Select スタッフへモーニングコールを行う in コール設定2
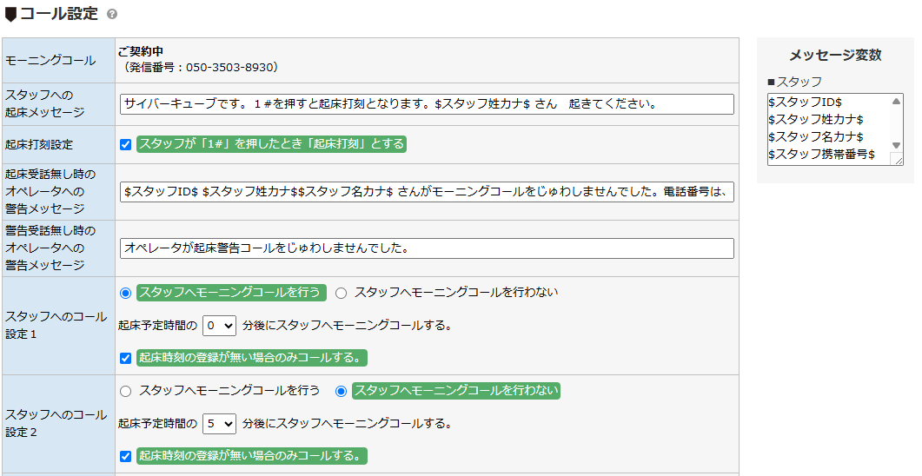 (125, 391)
